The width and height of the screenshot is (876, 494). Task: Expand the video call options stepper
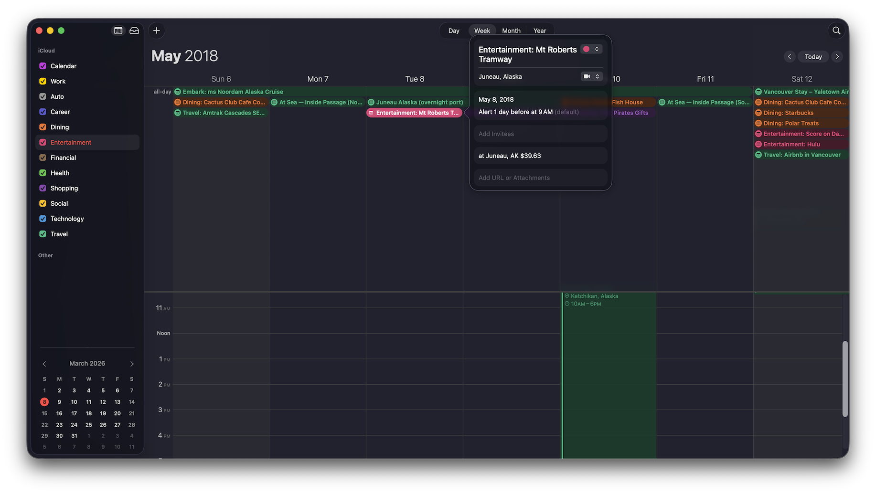tap(597, 76)
